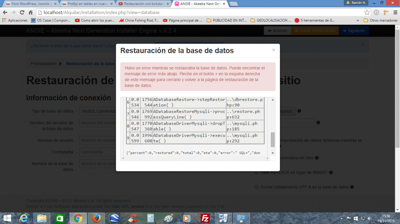The width and height of the screenshot is (400, 224).
Task: Open Página principal de... bookmark
Action: pyautogui.click(x=183, y=20)
